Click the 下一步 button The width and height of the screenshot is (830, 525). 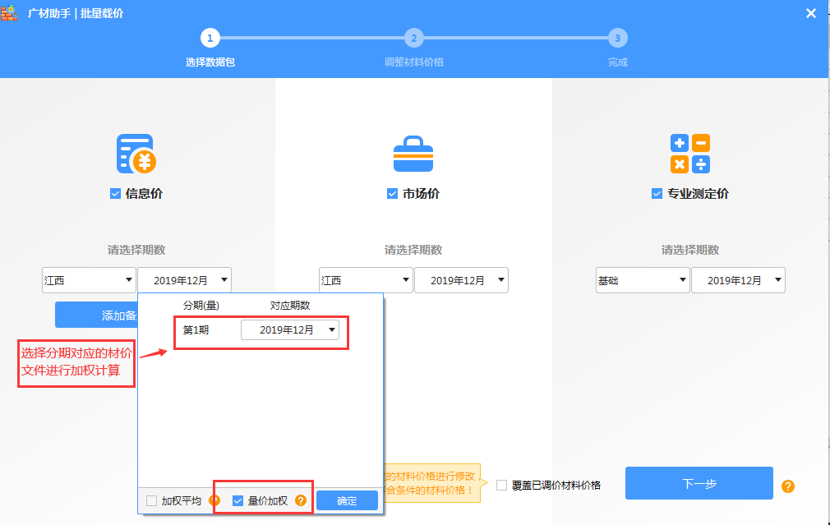699,483
